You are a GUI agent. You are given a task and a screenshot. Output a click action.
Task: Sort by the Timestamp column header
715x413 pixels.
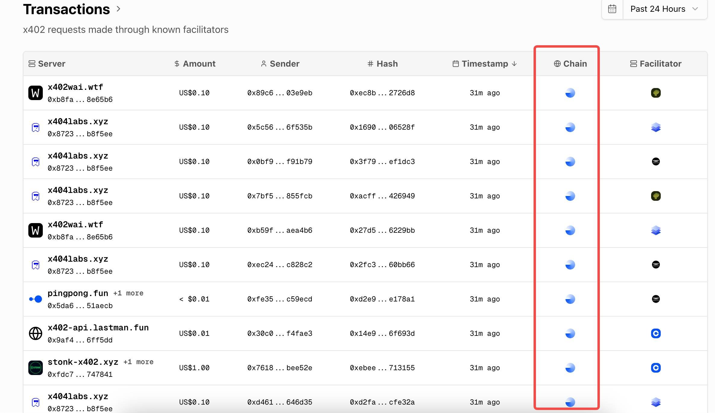coord(485,64)
